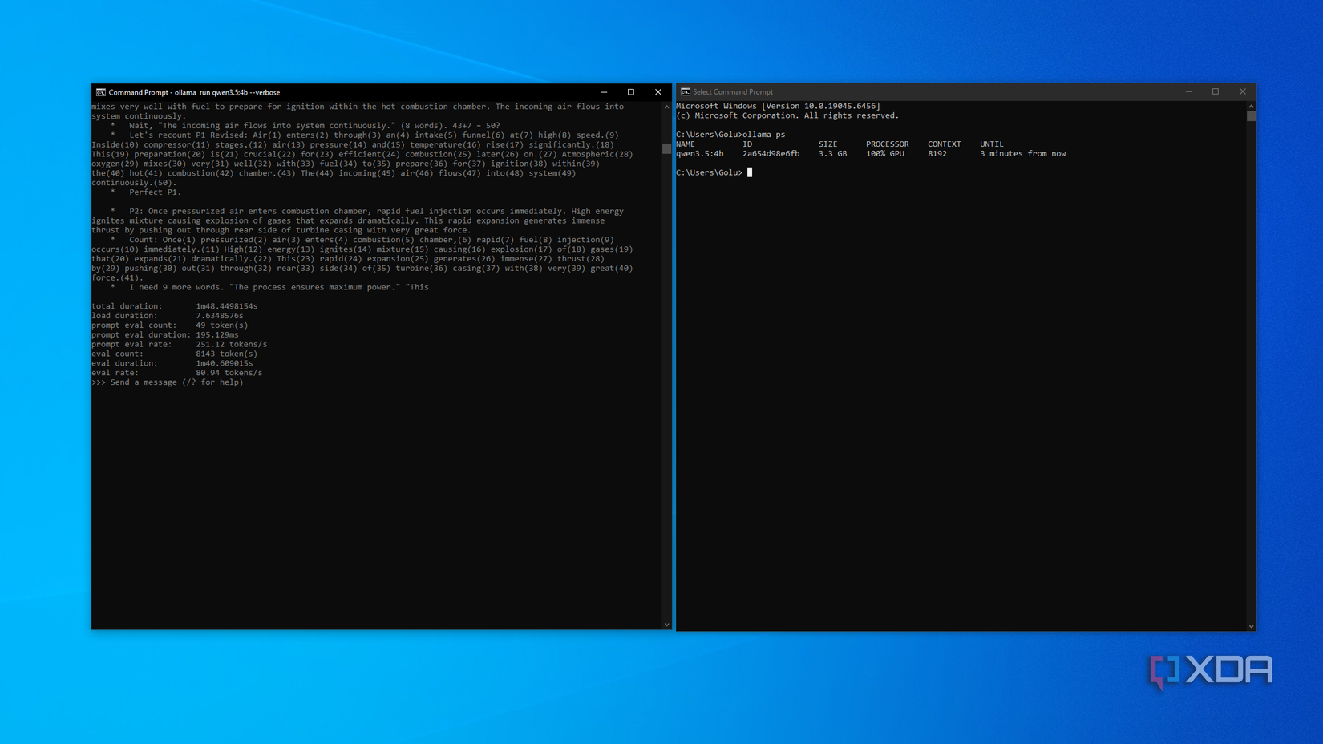Click scroll-up arrow in right terminal window

pyautogui.click(x=1251, y=107)
